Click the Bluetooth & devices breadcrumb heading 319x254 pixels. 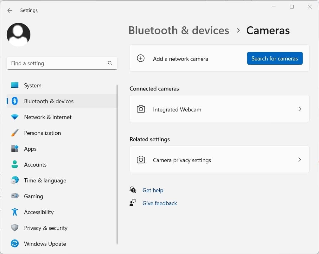pos(179,30)
